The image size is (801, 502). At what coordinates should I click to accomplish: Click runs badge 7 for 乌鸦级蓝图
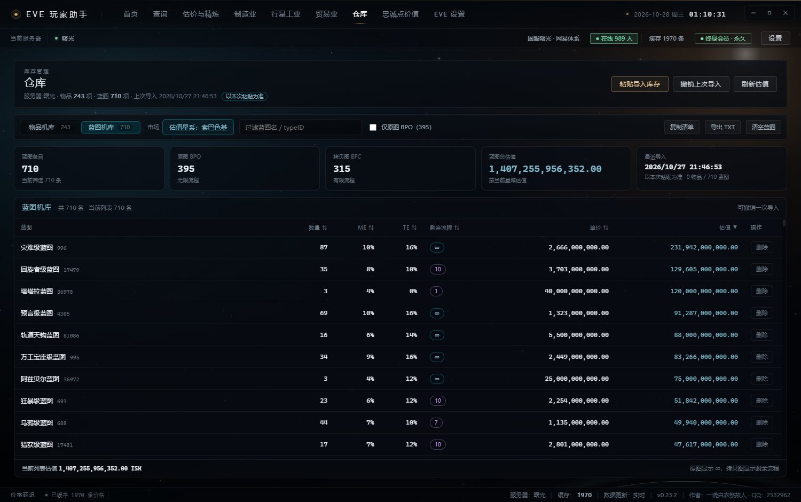point(436,422)
